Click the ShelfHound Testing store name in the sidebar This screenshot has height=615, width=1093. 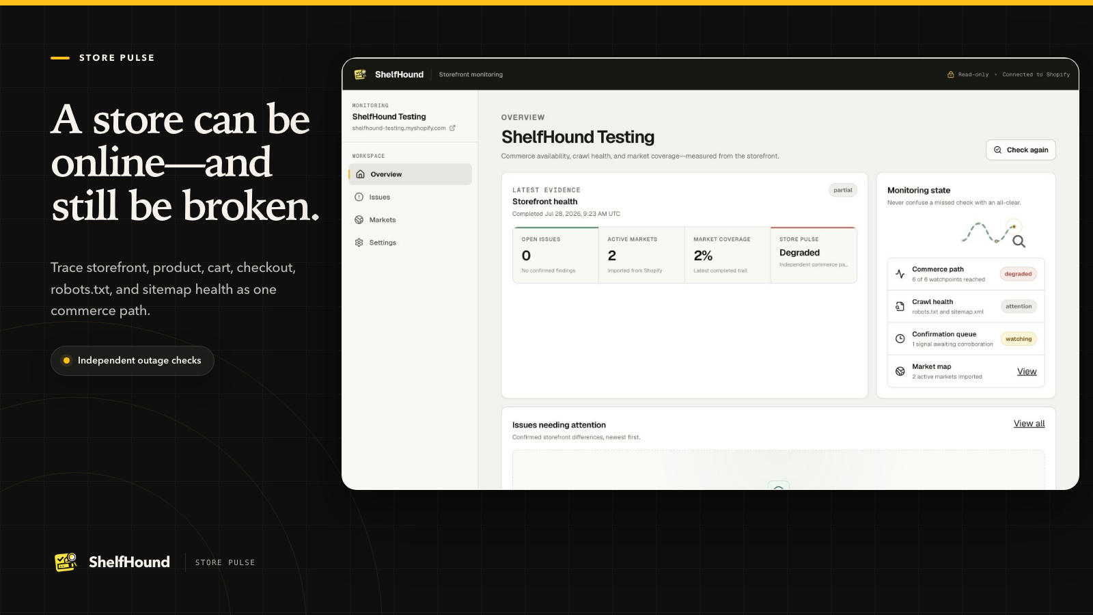click(389, 117)
